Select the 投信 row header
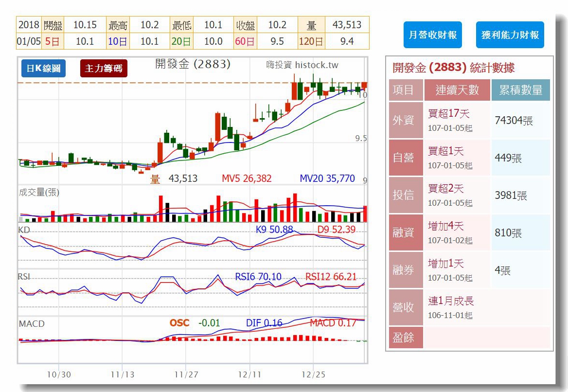 click(x=406, y=195)
